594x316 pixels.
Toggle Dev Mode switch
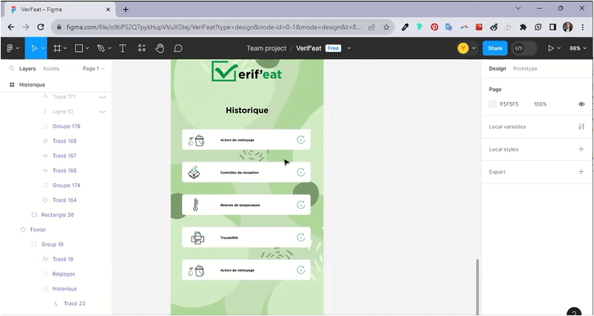tap(524, 48)
